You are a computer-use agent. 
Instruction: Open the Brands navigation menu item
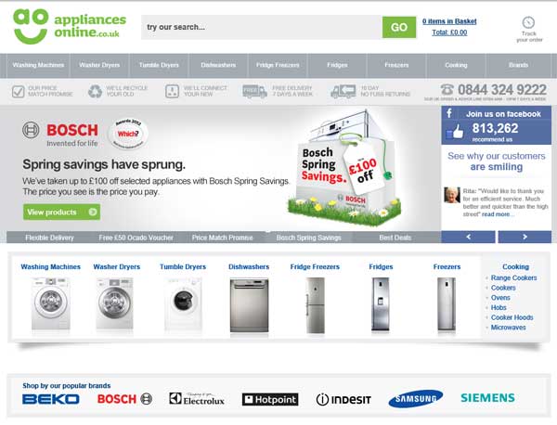click(518, 65)
